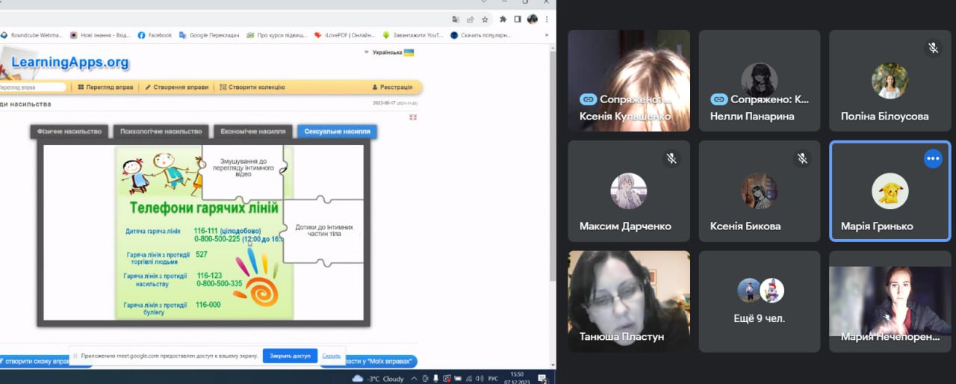The width and height of the screenshot is (956, 384).
Task: Open more options for Марія Гринько
Action: [x=932, y=158]
